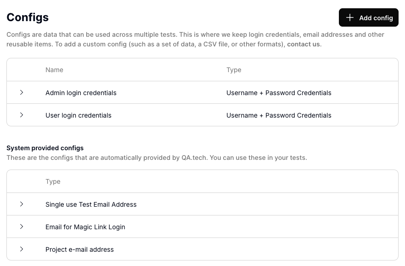Click the Email for Magic Link Login label
The height and width of the screenshot is (266, 405).
(x=85, y=227)
